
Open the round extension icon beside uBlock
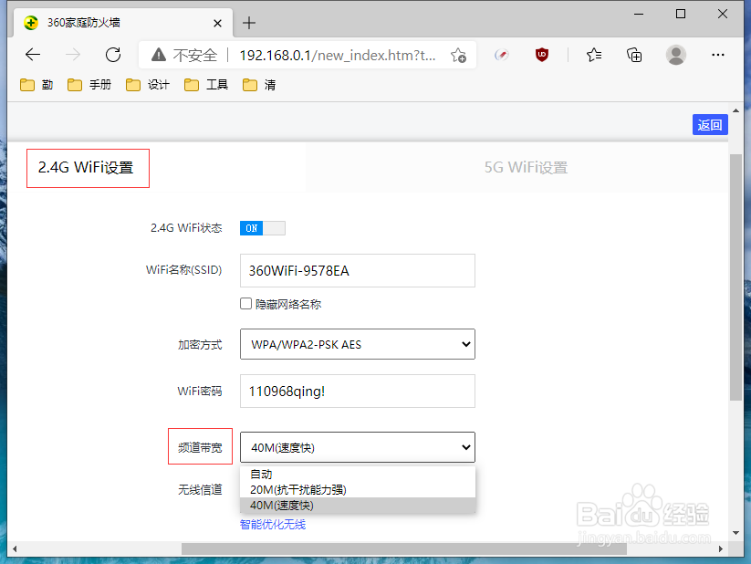tap(502, 55)
